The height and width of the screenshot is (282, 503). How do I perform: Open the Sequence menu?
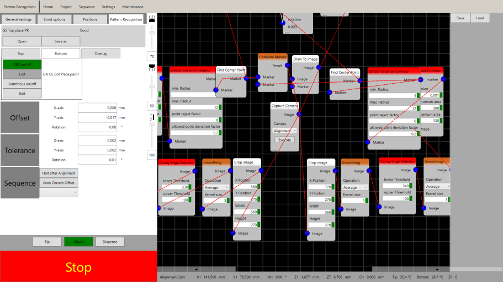[87, 7]
